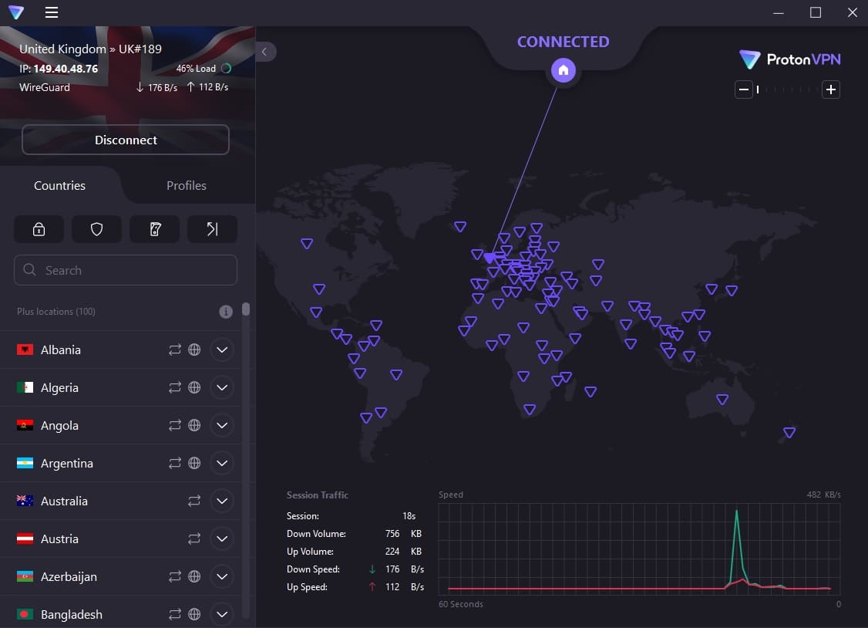Viewport: 868px width, 628px height.
Task: Expand the Bangladesh server list
Action: (222, 614)
